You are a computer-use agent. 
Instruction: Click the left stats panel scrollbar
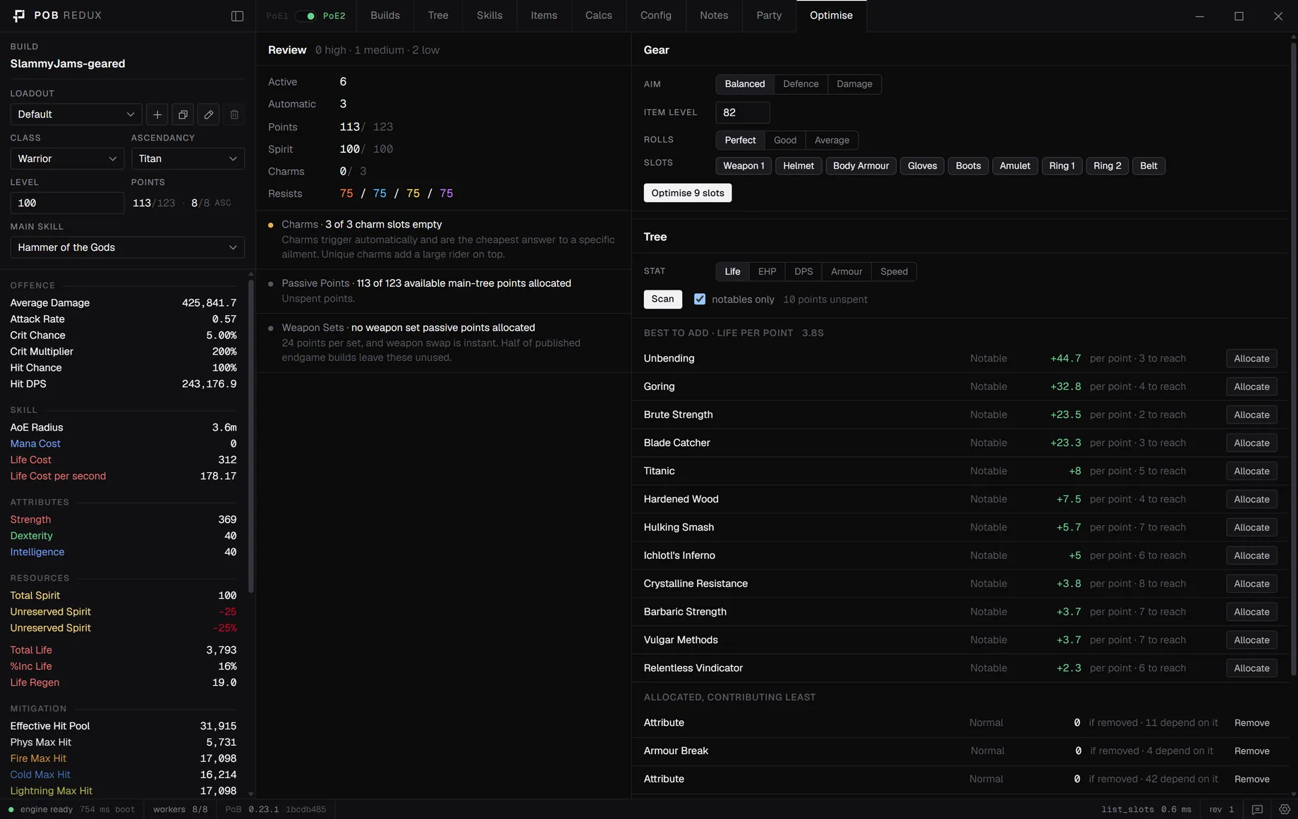250,437
